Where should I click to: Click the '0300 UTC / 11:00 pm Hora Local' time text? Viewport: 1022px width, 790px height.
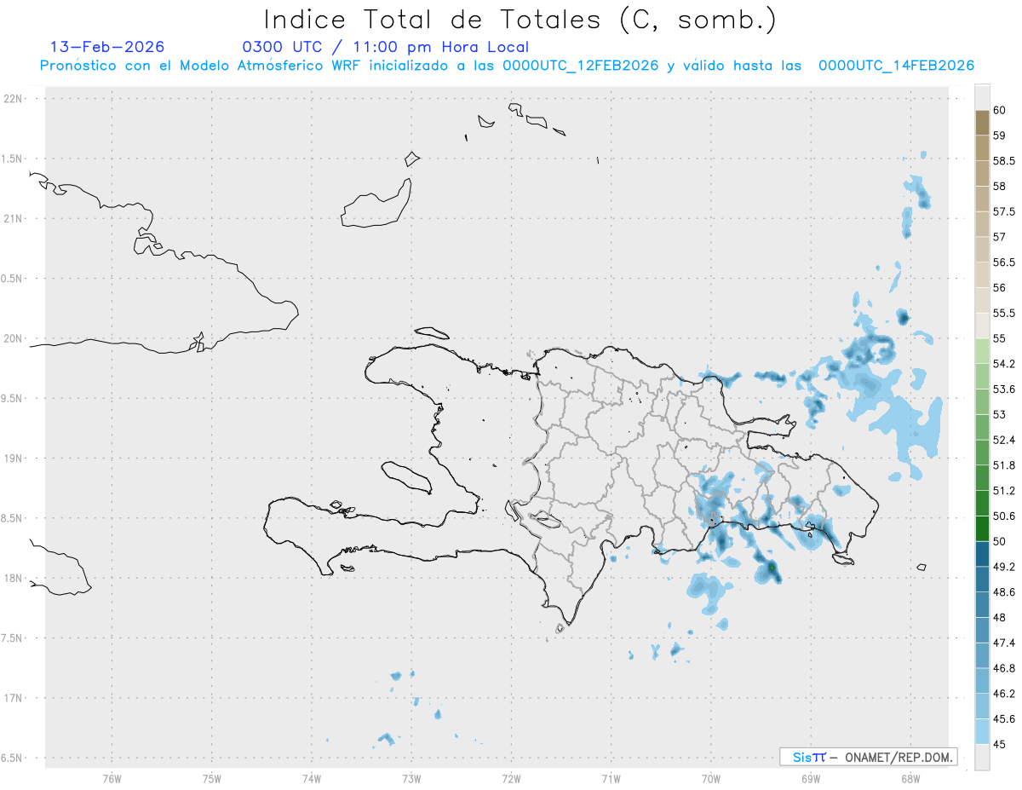click(x=386, y=48)
